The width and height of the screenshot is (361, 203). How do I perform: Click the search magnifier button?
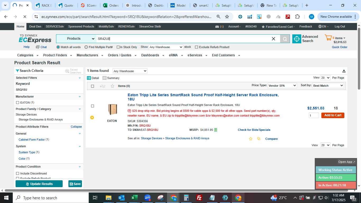(285, 39)
